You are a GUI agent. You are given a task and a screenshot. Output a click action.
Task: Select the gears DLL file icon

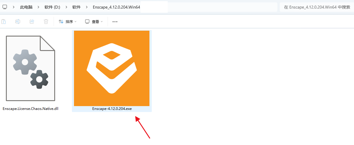[30, 68]
